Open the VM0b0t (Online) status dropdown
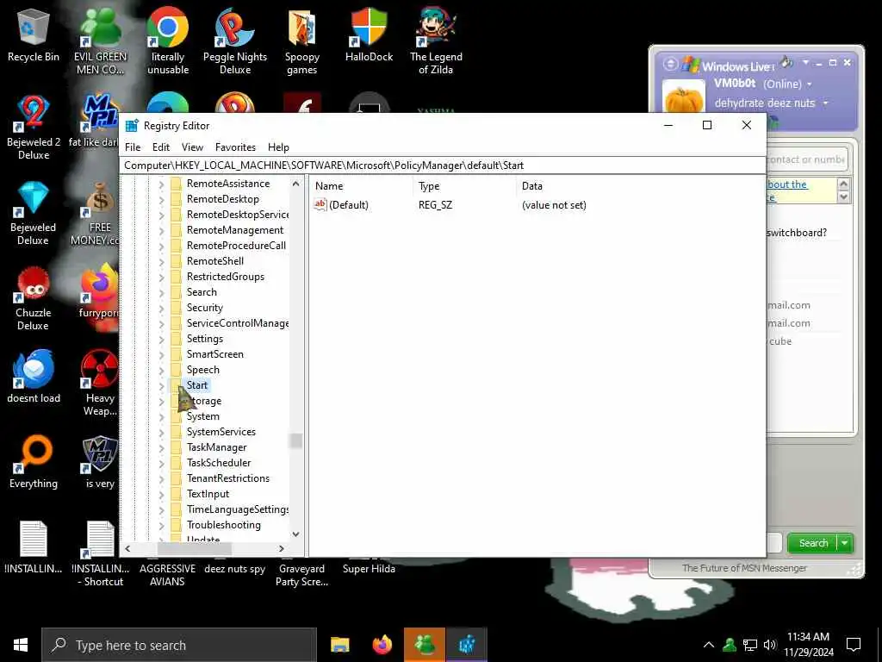The width and height of the screenshot is (882, 662). click(810, 84)
